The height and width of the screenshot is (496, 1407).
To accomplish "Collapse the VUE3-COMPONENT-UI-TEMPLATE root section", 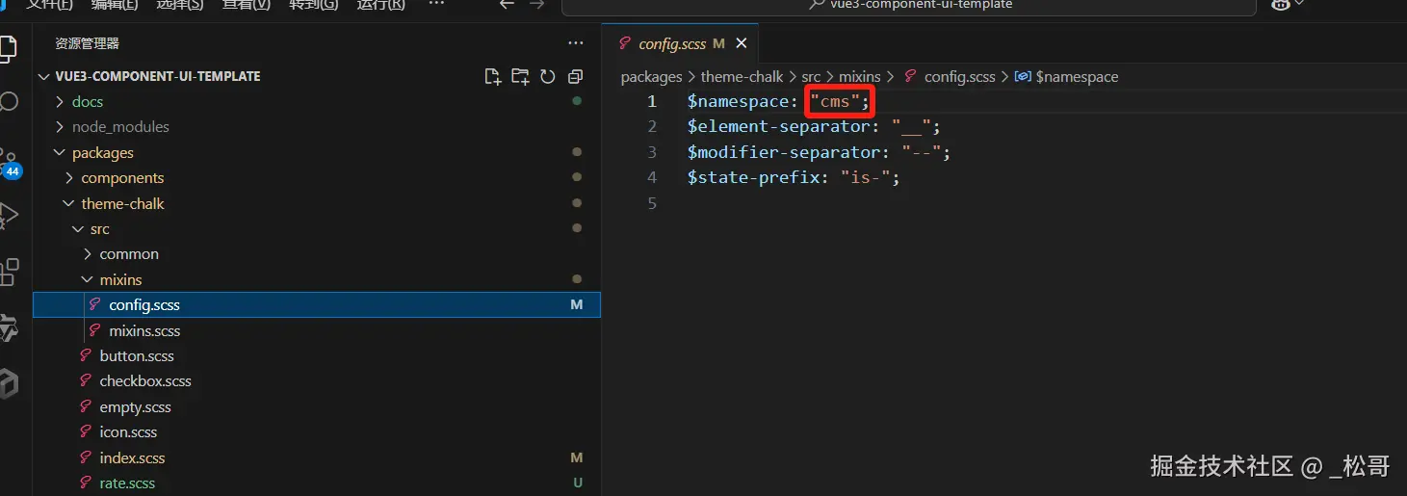I will (157, 76).
